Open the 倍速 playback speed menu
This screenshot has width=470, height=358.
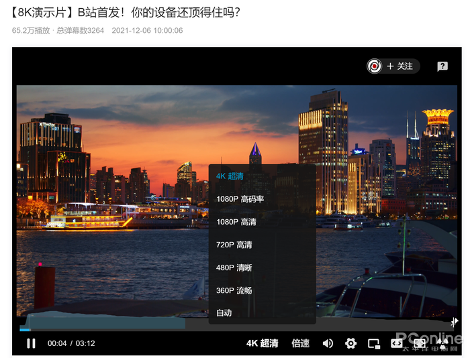point(300,343)
